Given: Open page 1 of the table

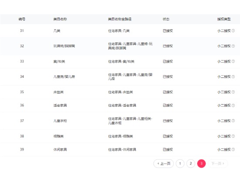Looking at the screenshot, I should tap(180, 164).
